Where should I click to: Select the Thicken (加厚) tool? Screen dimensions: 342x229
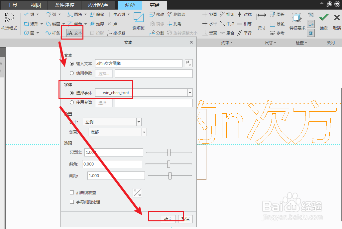click(x=97, y=24)
